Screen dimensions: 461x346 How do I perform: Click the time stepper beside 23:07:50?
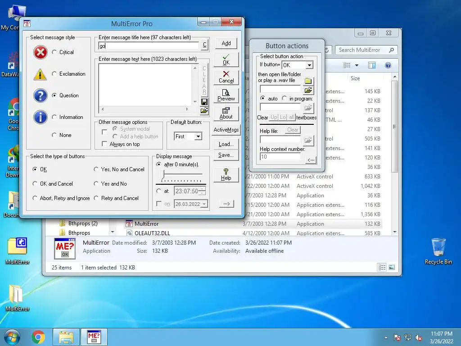tap(202, 191)
